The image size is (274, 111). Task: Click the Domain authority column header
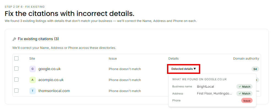point(246,59)
